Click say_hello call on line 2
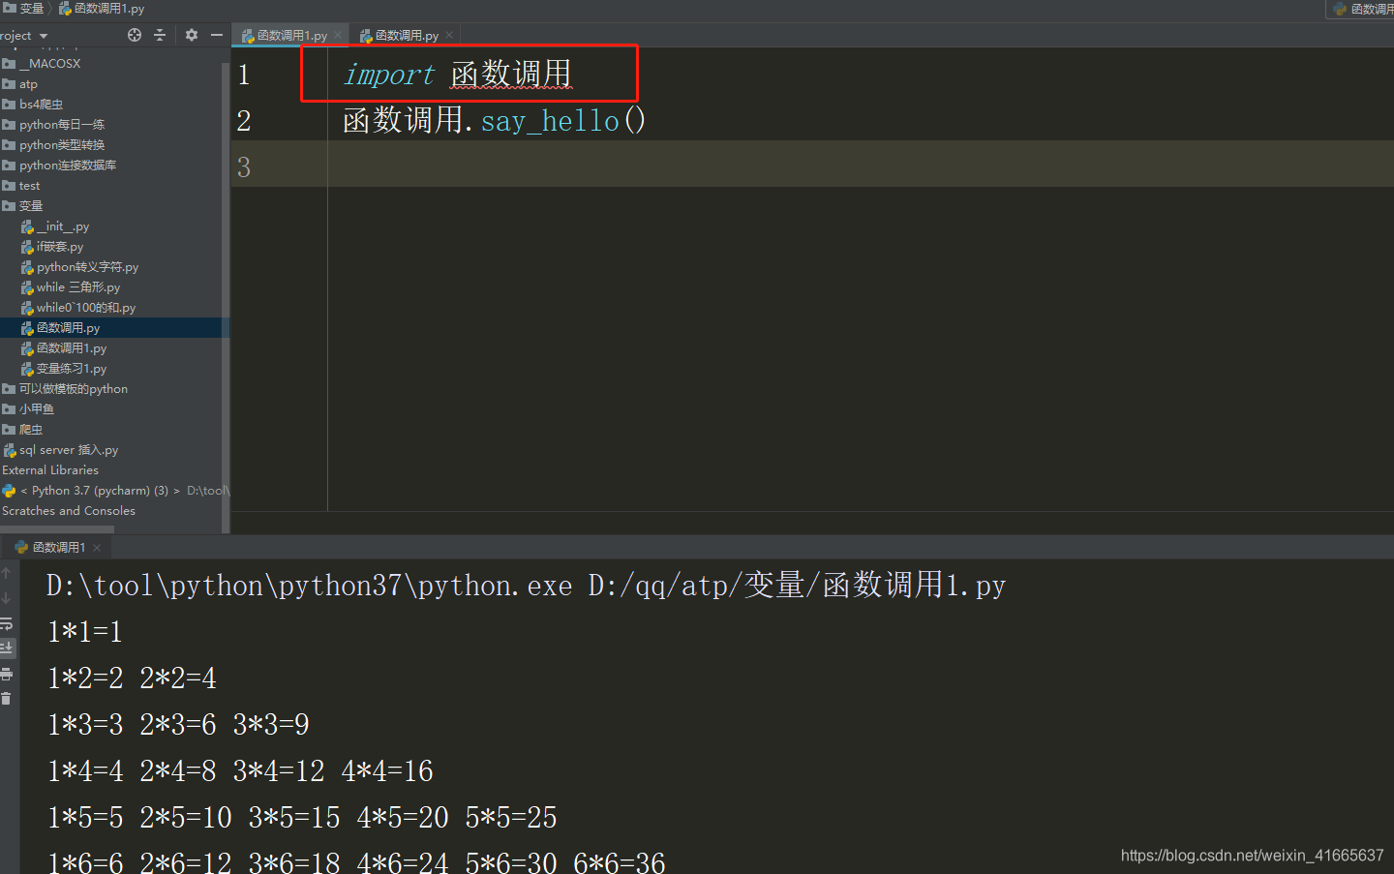This screenshot has height=874, width=1394. pos(550,121)
